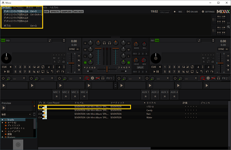Image resolution: width=231 pixels, height=150 pixels.
Task: Toggle FX1 assignment on right deck
Action: pos(153,40)
